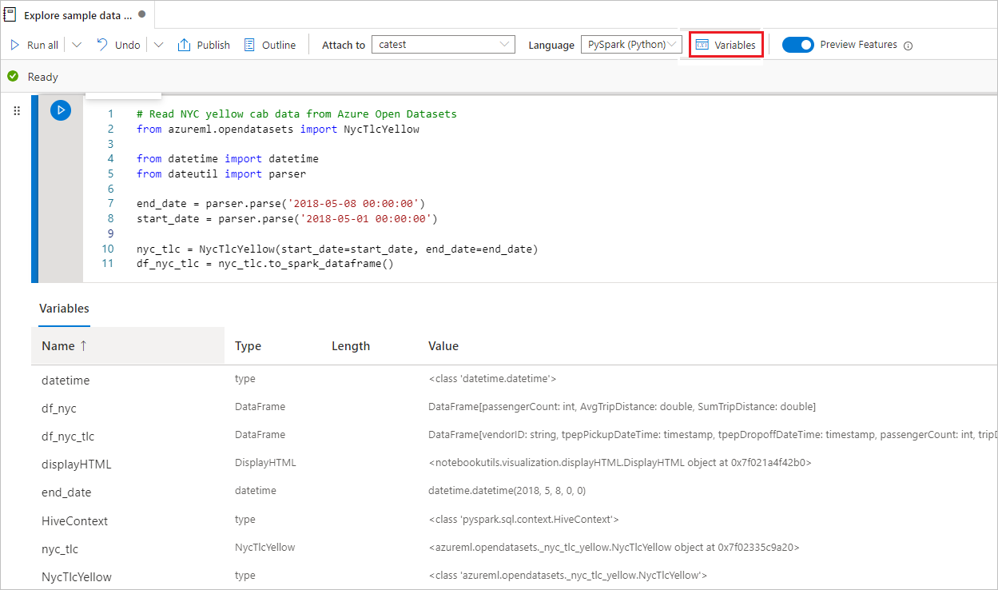Click the cell drag handle dots
The image size is (998, 590).
click(17, 110)
